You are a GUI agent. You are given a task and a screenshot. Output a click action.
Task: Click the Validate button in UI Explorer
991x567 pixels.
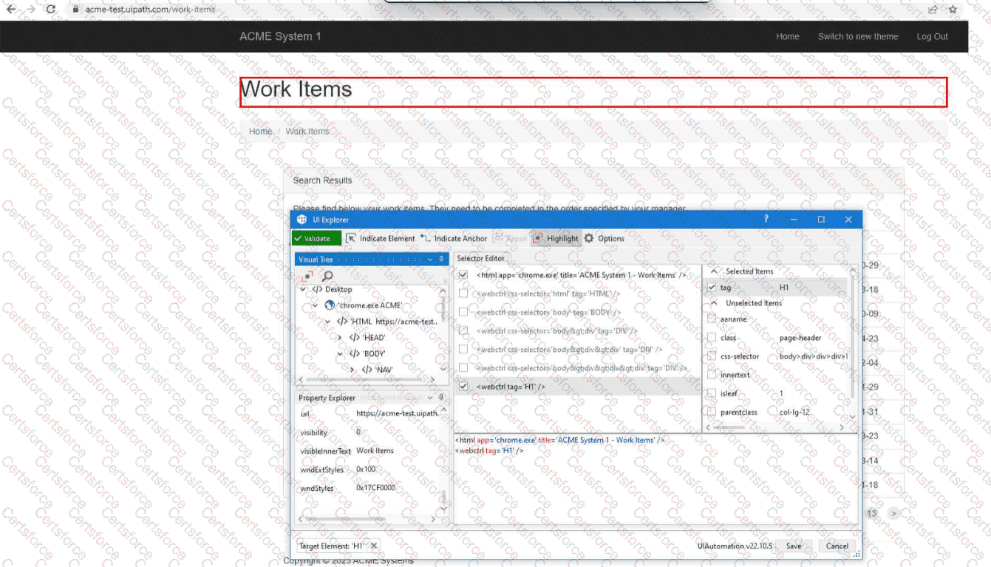tap(316, 238)
